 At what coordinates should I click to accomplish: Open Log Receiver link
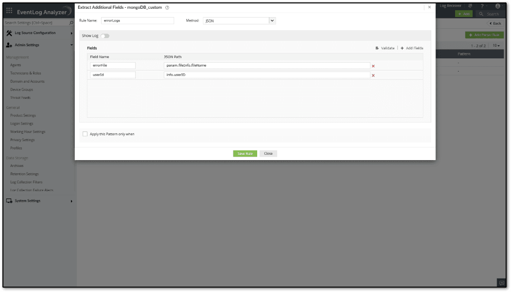click(450, 5)
